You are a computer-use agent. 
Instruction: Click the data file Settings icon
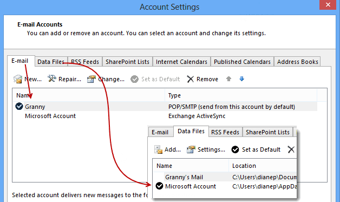[191, 149]
